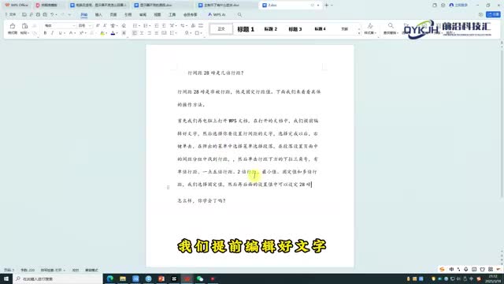This screenshot has height=284, width=504.
Task: Open File Explorer from taskbar
Action: click(x=123, y=278)
